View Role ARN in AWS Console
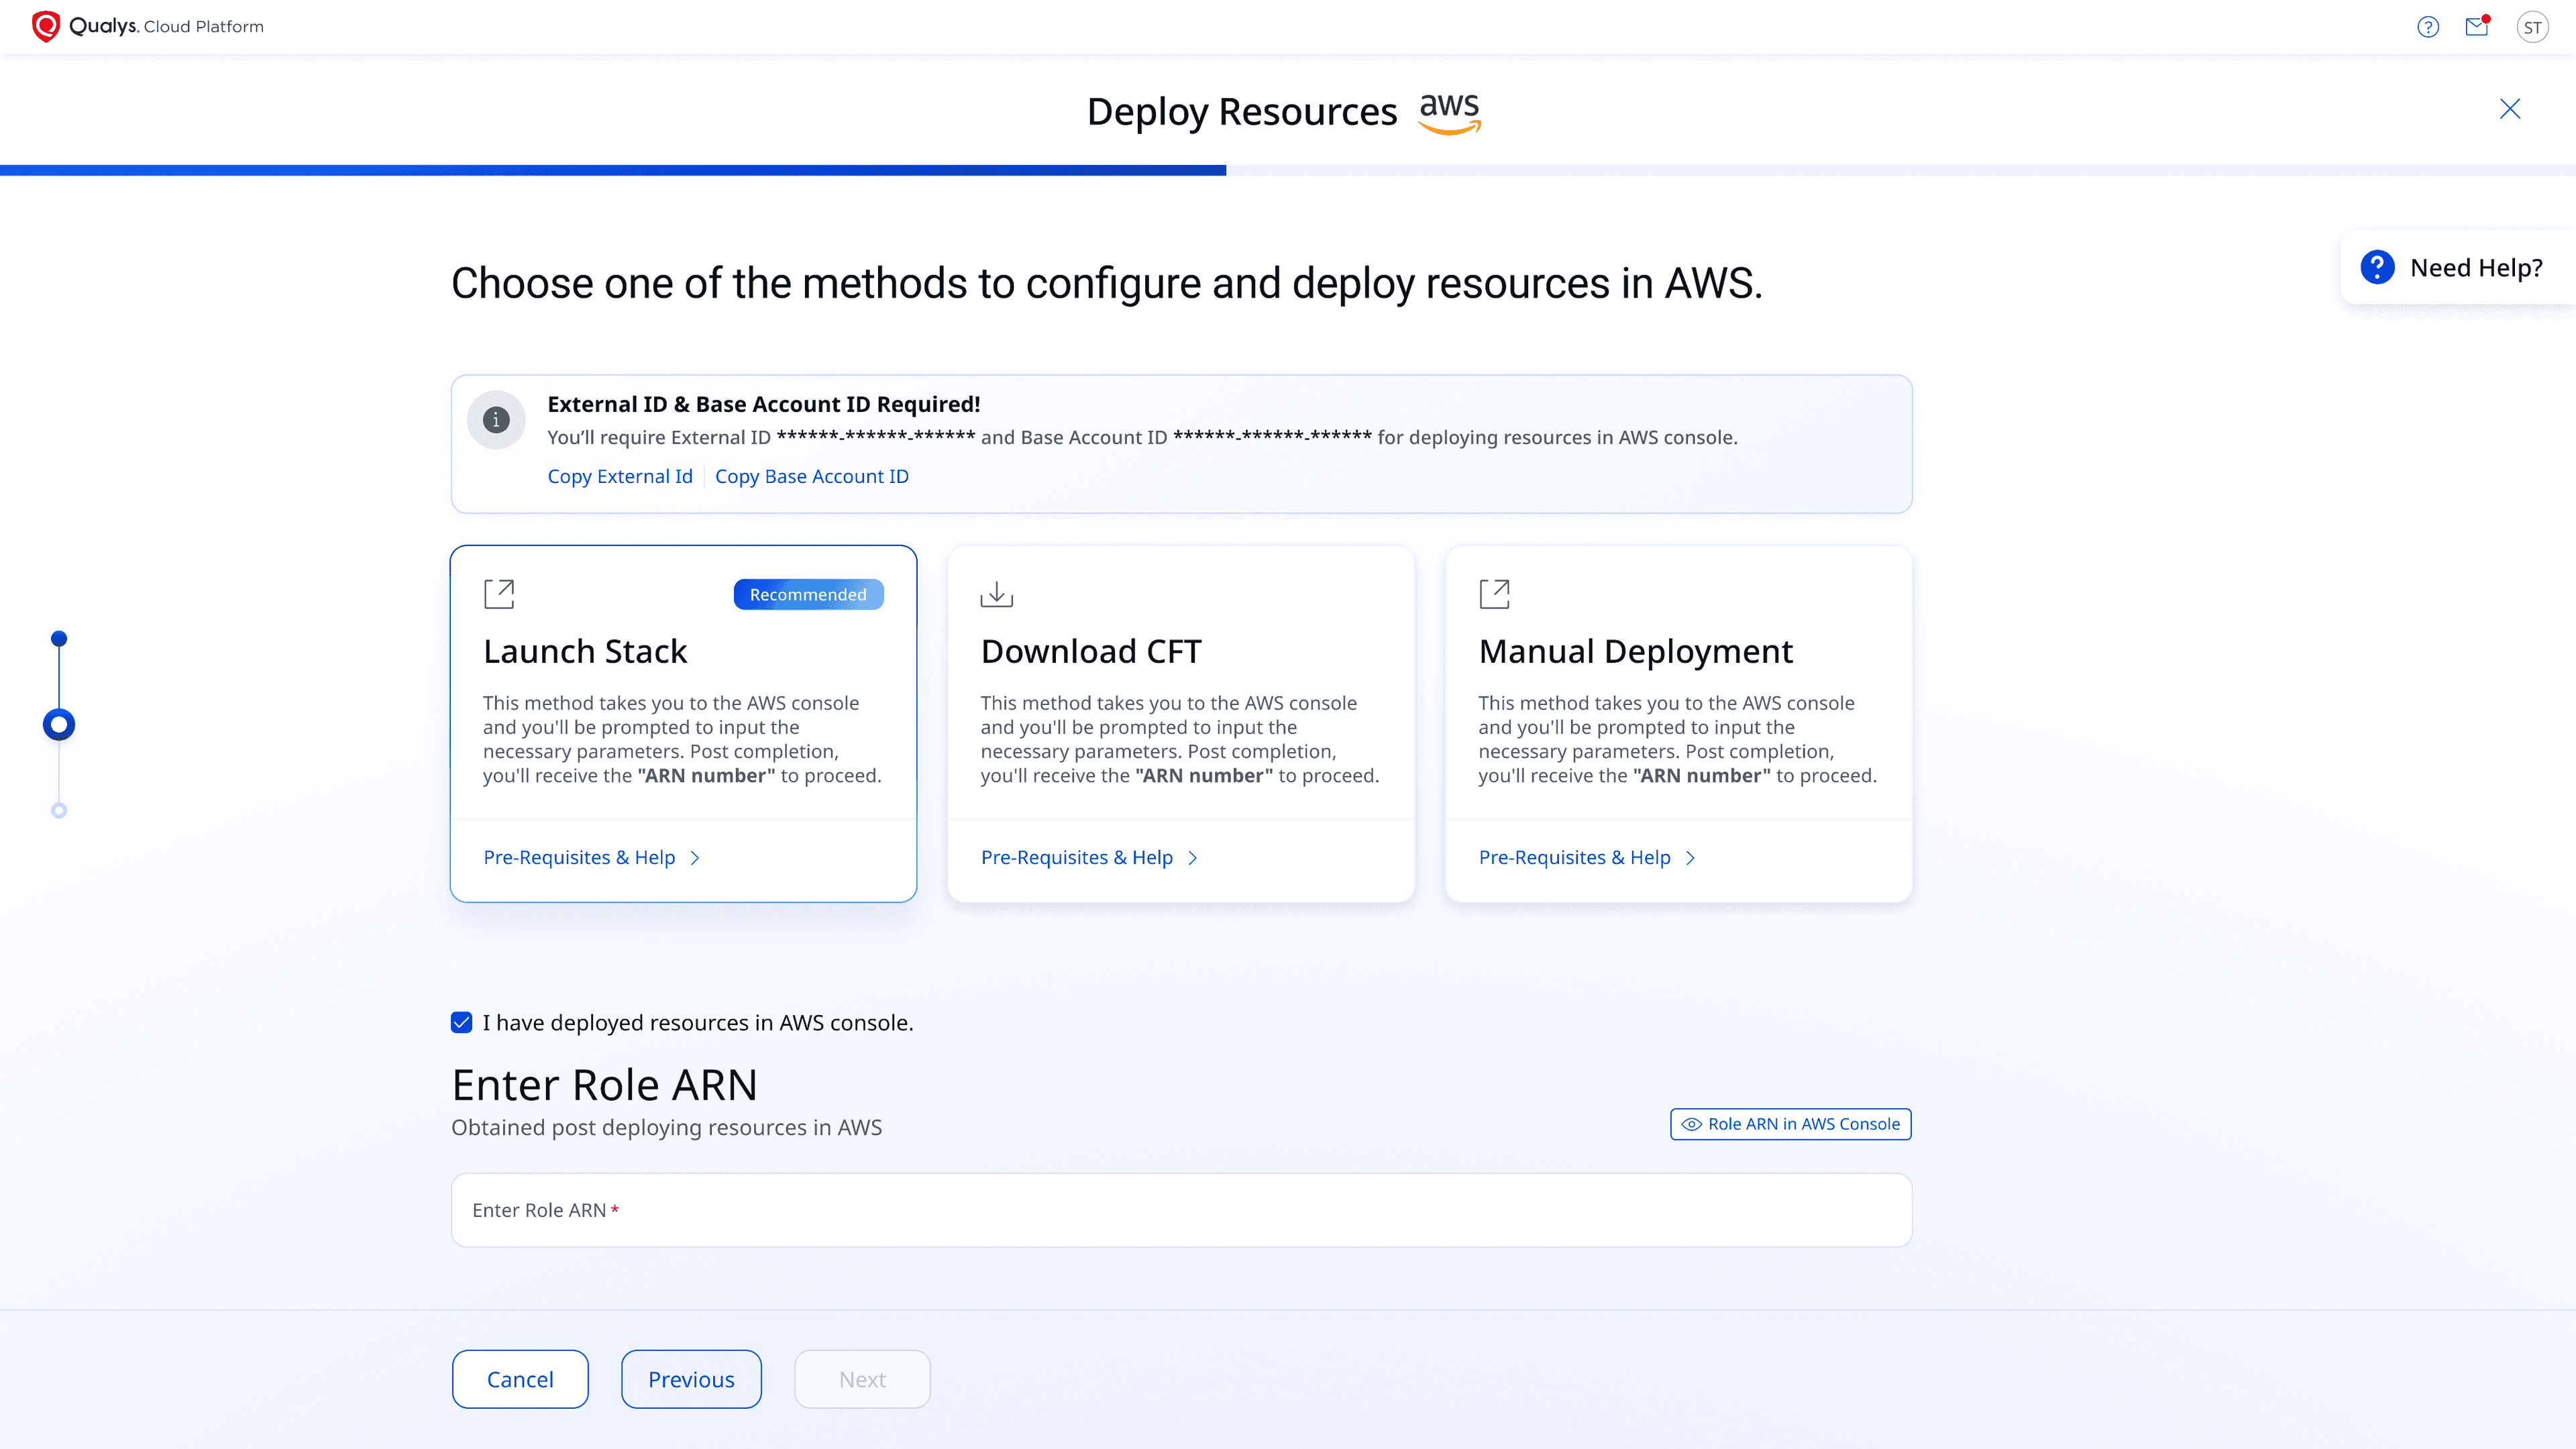Image resolution: width=2576 pixels, height=1449 pixels. coord(1791,1124)
